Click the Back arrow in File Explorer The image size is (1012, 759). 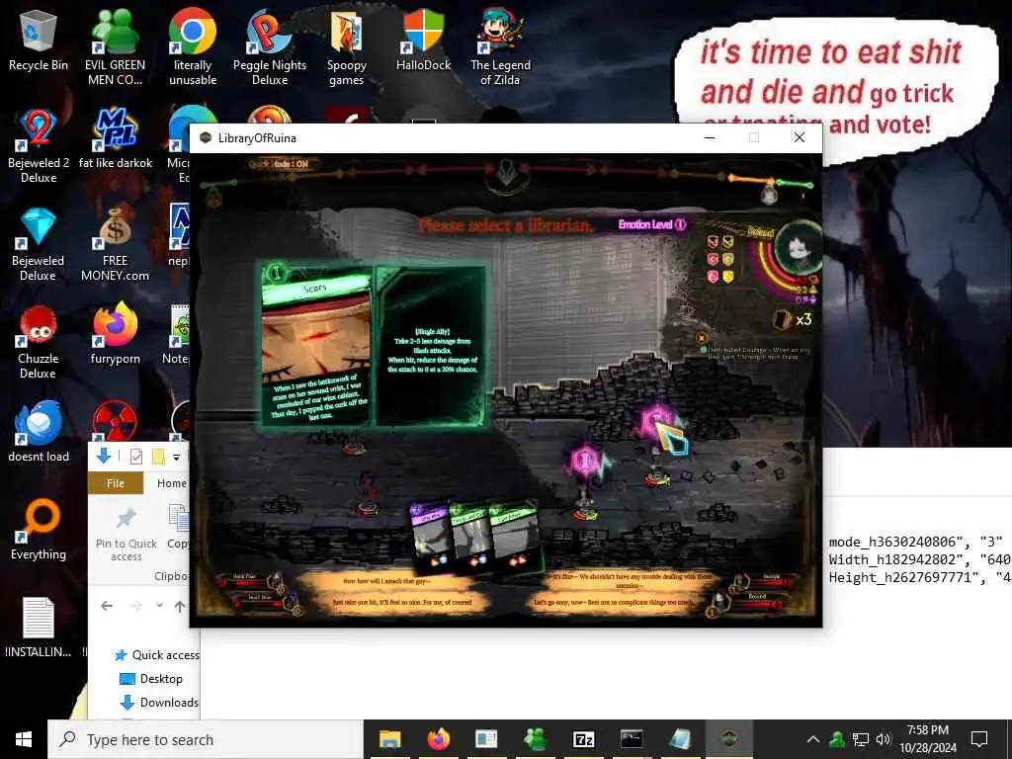[107, 606]
